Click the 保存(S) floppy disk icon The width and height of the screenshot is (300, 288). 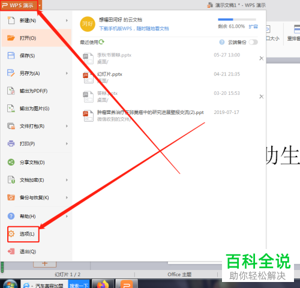[x=11, y=55]
